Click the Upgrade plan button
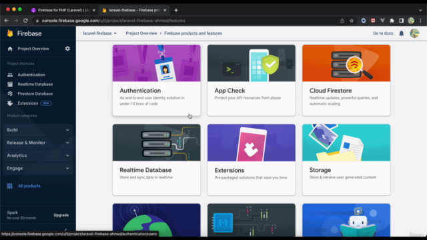The width and height of the screenshot is (427, 240). pyautogui.click(x=61, y=215)
